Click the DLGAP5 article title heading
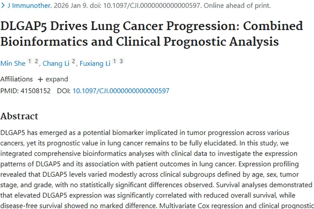The height and width of the screenshot is (209, 314). pos(151,33)
